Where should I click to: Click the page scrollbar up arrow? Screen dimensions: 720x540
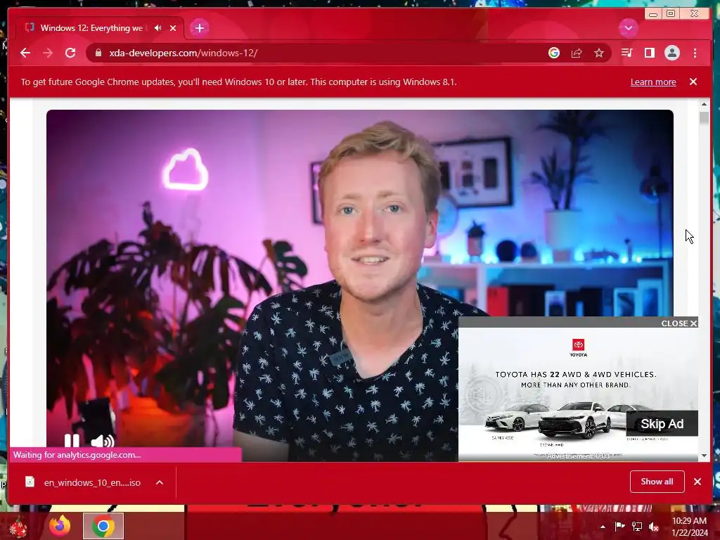pos(705,105)
